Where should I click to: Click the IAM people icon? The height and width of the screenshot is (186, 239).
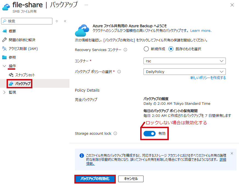pyautogui.click(x=4, y=49)
